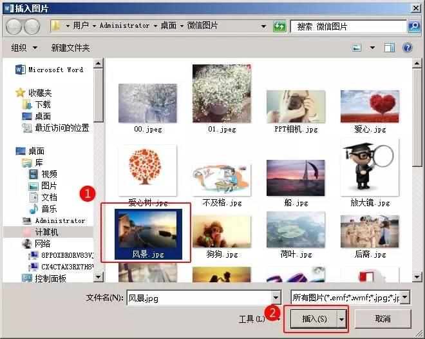This screenshot has width=425, height=339.
Task: Open the 插入 button dropdown arrow
Action: tap(341, 319)
